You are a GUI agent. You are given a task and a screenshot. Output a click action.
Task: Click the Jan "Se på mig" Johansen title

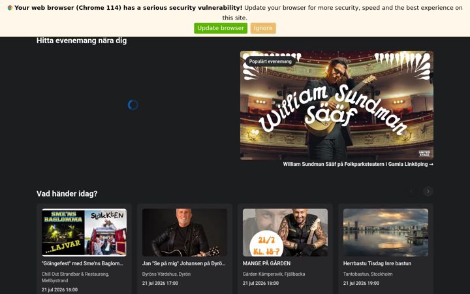[x=183, y=263]
